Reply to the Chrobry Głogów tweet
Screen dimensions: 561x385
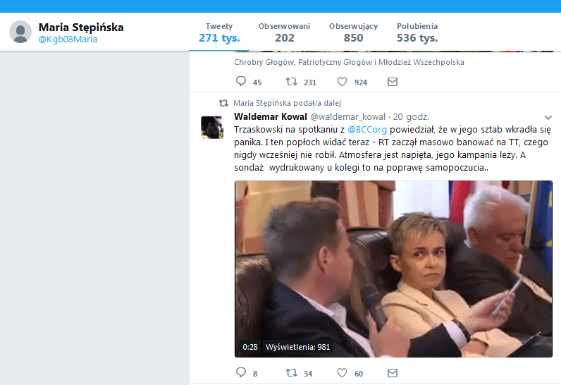[x=241, y=81]
